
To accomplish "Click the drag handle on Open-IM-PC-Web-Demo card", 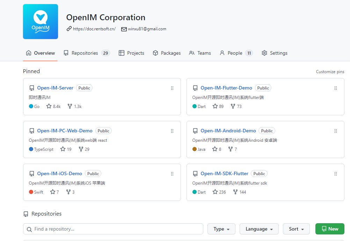I will [x=172, y=131].
